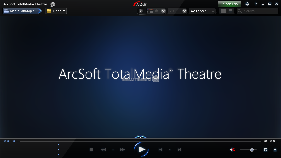Show the About info icon
281x158 pixels.
(x=53, y=4)
